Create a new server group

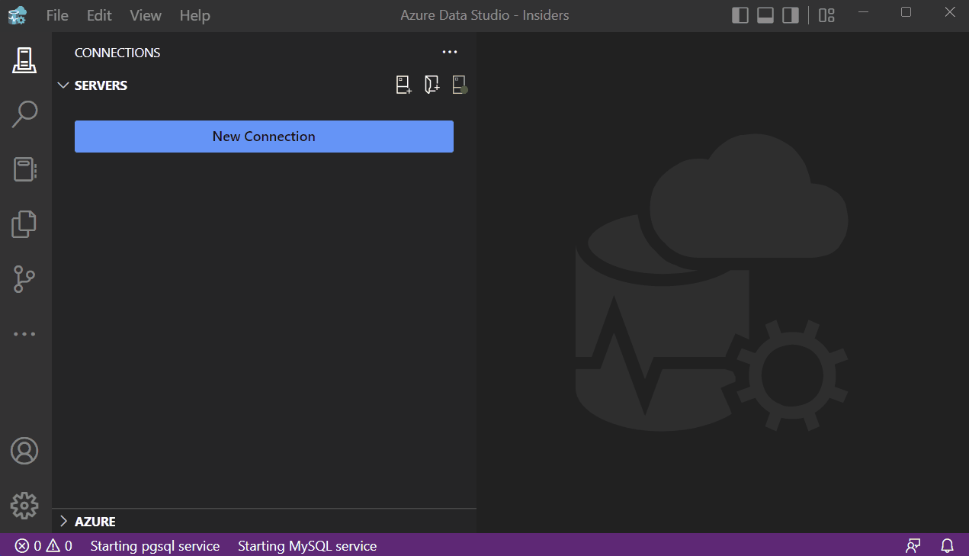tap(432, 85)
